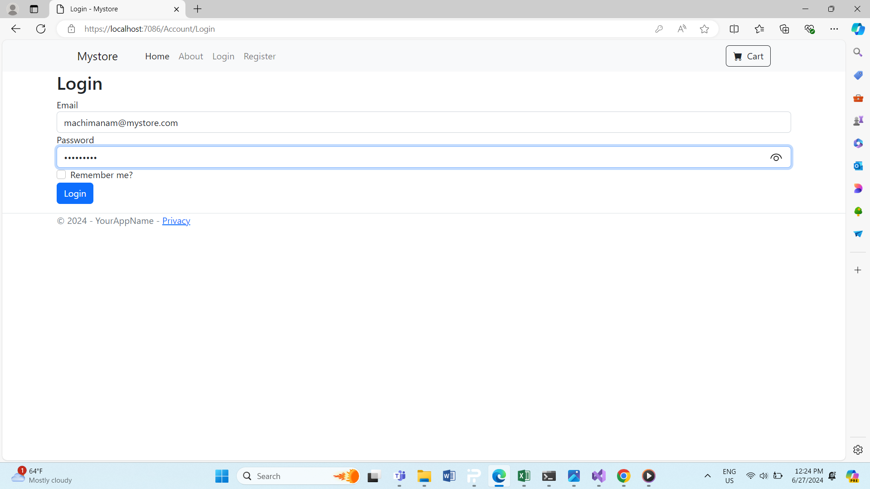Viewport: 870px width, 489px height.
Task: Reveal the password with eye icon
Action: tap(776, 158)
